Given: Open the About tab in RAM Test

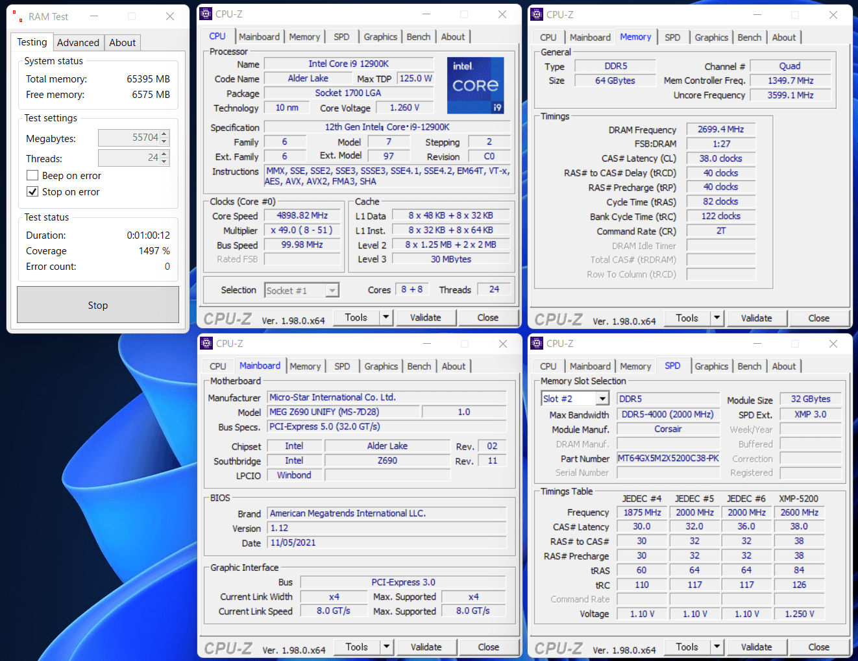Looking at the screenshot, I should (x=122, y=43).
